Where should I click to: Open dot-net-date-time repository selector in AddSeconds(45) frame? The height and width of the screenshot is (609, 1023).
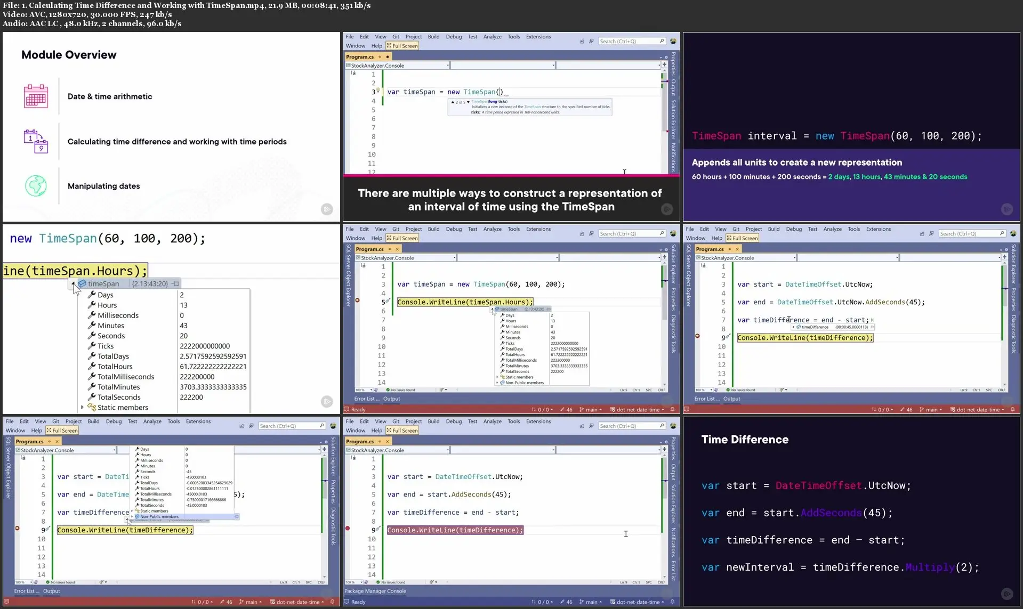pos(977,409)
